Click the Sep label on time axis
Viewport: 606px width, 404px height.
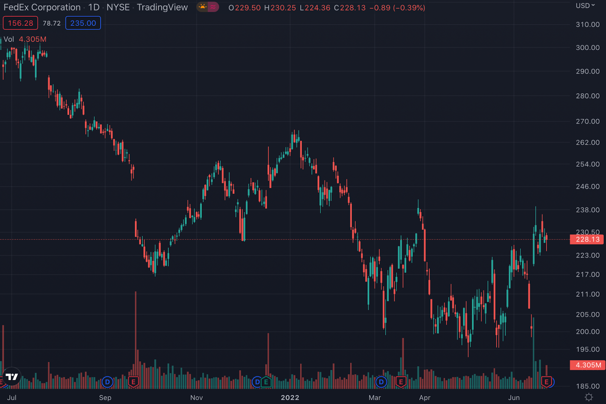105,398
